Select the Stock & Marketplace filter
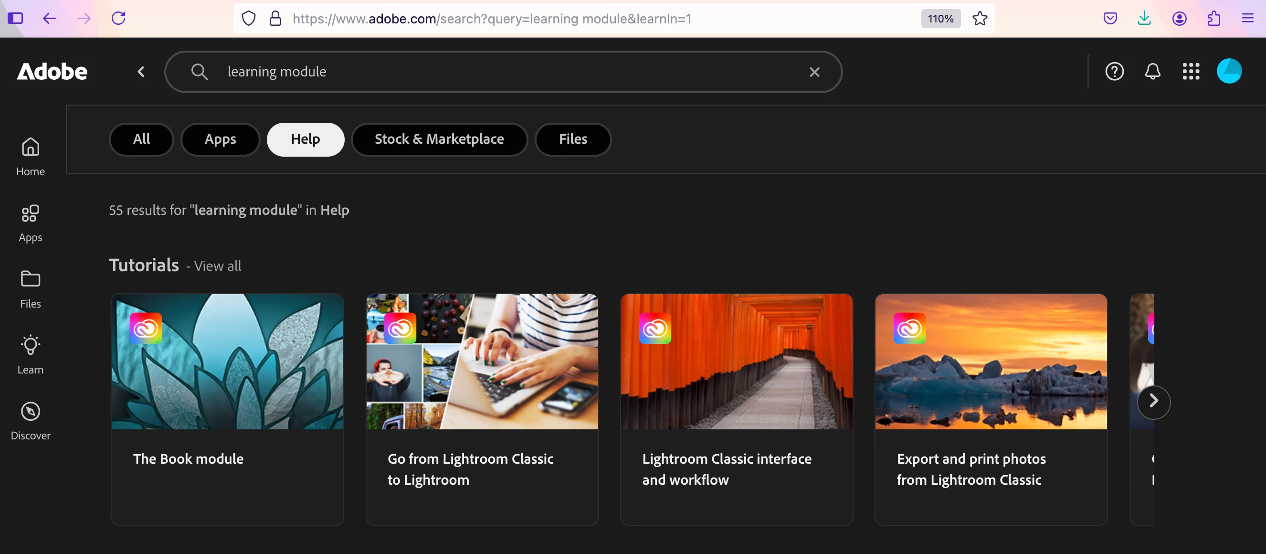The width and height of the screenshot is (1266, 554). (439, 139)
